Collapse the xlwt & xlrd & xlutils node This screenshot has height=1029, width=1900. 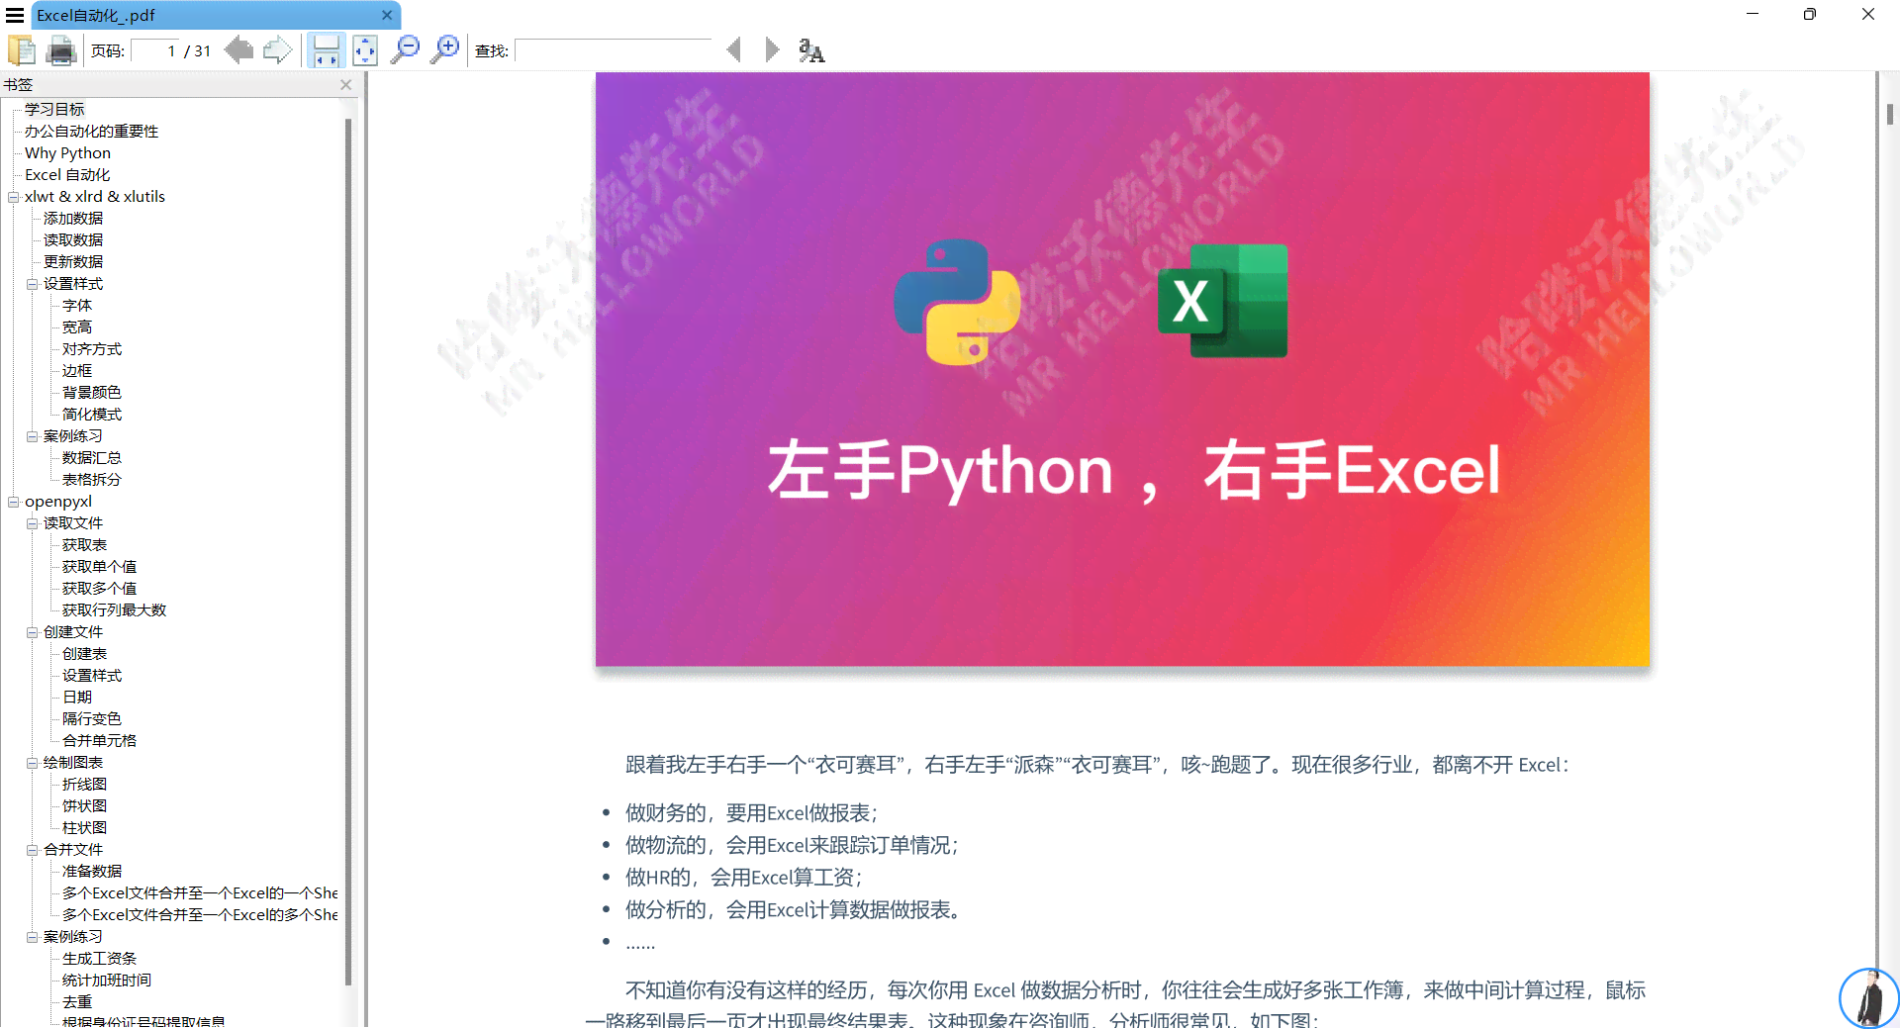pyautogui.click(x=14, y=197)
